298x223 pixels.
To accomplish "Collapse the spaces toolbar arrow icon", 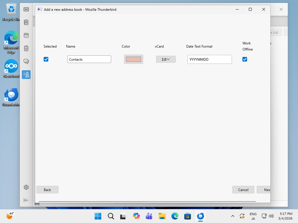I will tap(26, 200).
